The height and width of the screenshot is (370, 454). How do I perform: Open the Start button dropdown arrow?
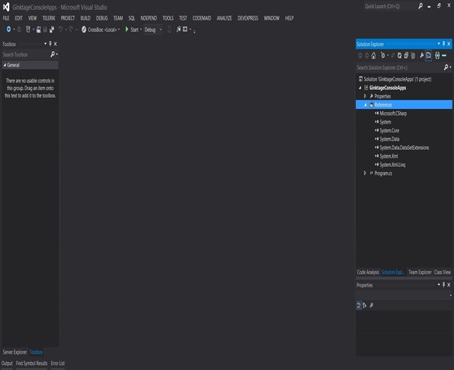click(141, 29)
